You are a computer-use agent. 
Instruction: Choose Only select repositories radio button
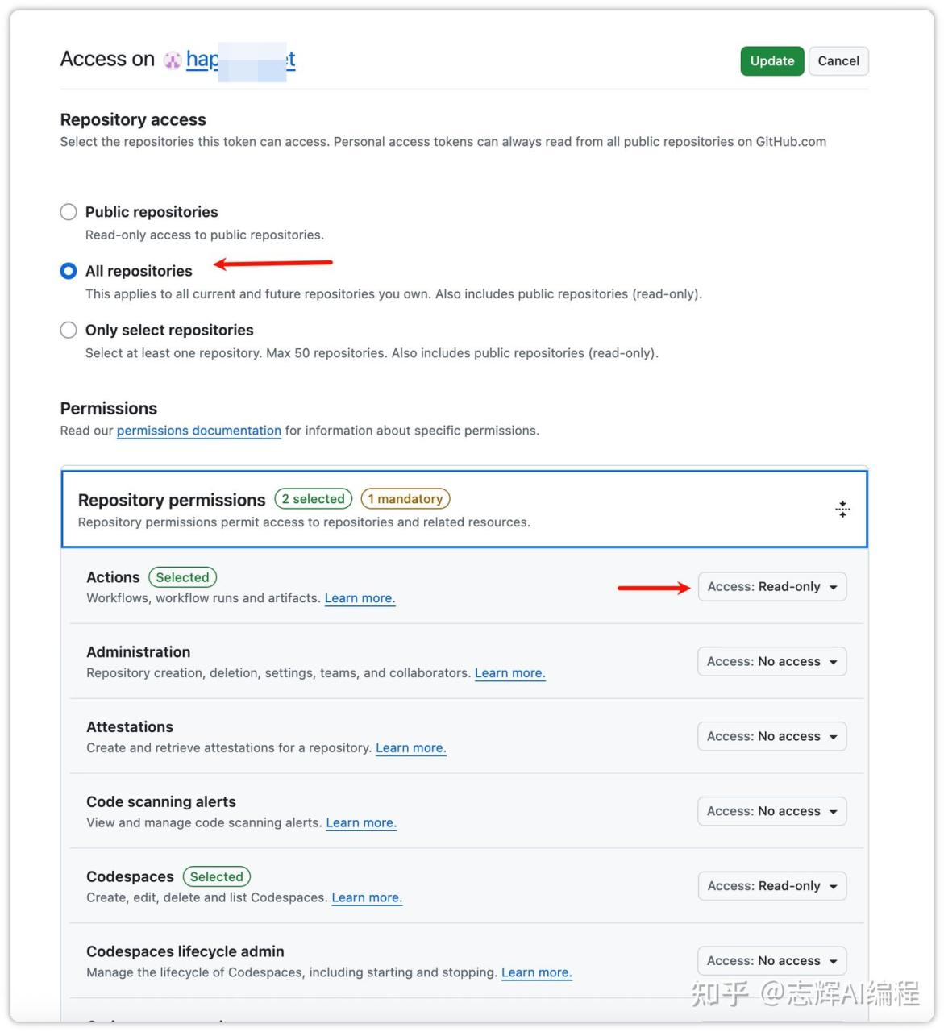[x=69, y=330]
